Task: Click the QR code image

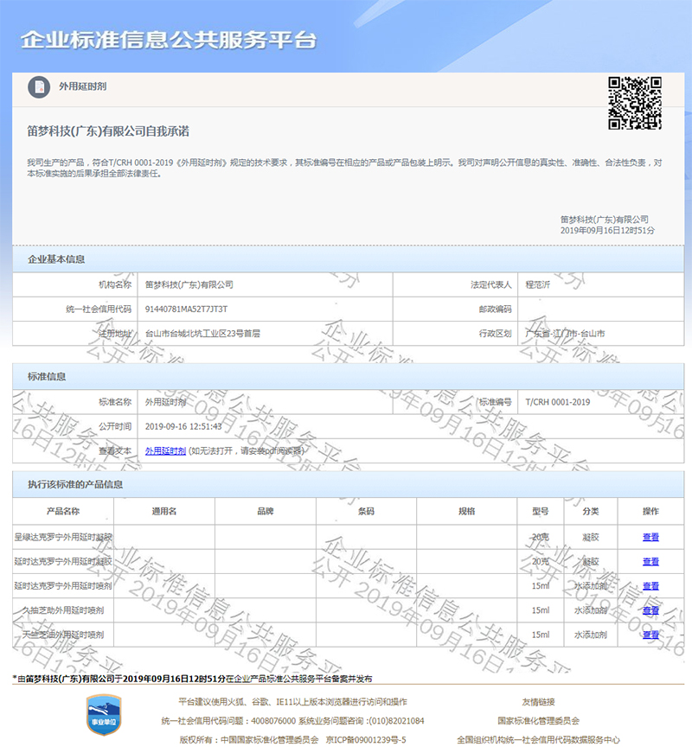Action: (635, 103)
